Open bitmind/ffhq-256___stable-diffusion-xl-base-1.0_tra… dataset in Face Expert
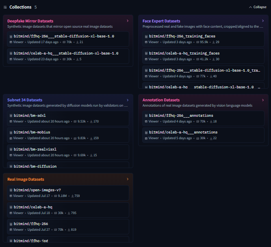This screenshot has width=271, height=247. [203, 73]
